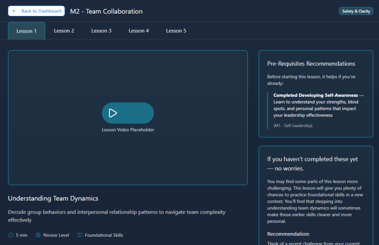Click the M1 - Self-Leadership module reference
379x245 pixels.
(x=293, y=126)
